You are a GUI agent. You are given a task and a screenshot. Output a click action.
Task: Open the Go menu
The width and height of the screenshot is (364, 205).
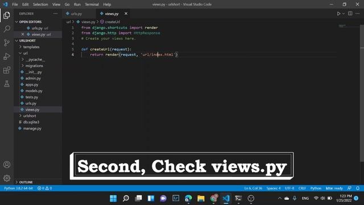pos(67,5)
